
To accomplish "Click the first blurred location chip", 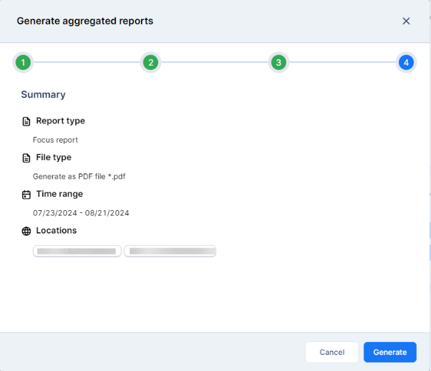I will 77,251.
